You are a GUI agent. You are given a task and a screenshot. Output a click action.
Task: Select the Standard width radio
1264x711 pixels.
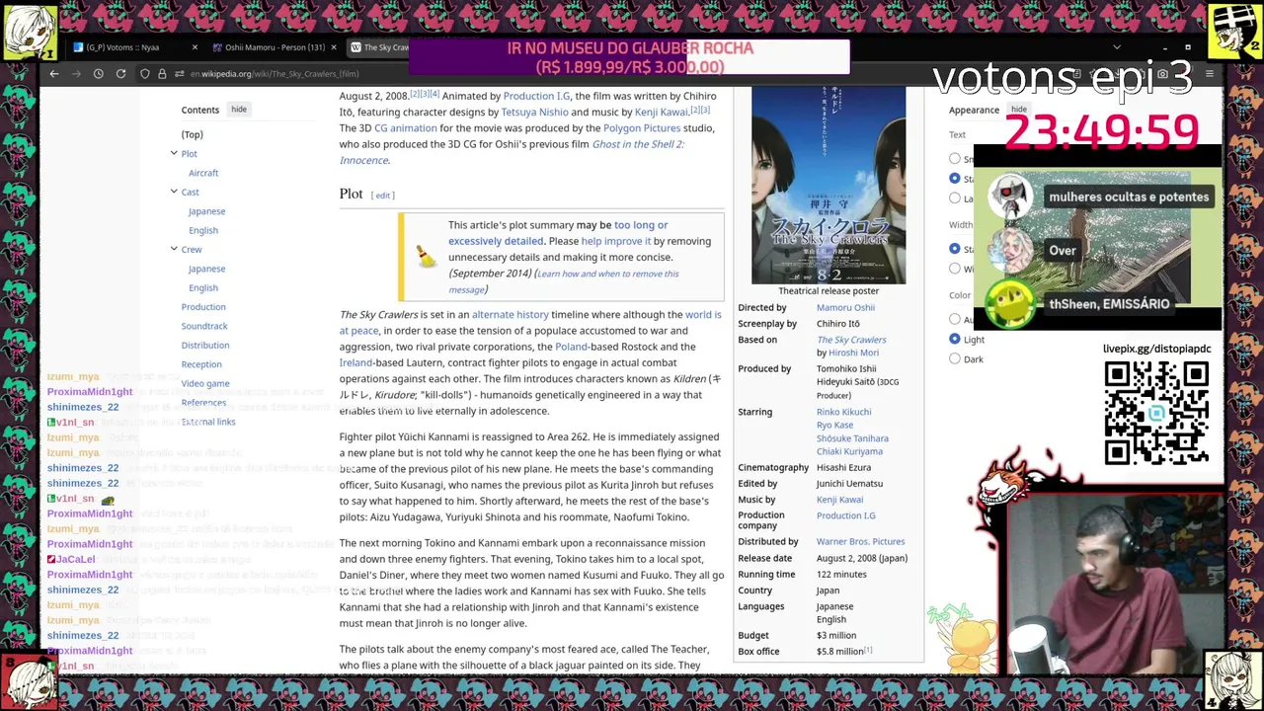pos(955,249)
